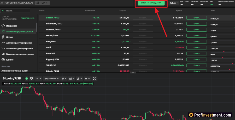The image size is (235, 120).
Task: Click the Торги tab icon
Action: click(38, 3)
